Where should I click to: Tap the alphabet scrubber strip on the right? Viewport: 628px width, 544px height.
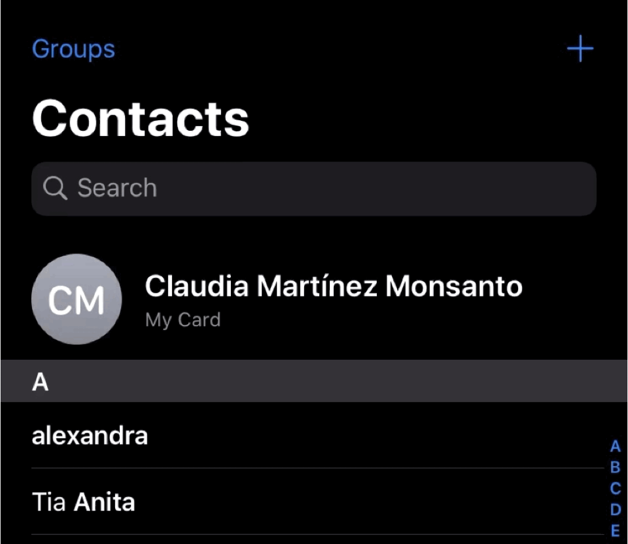615,488
